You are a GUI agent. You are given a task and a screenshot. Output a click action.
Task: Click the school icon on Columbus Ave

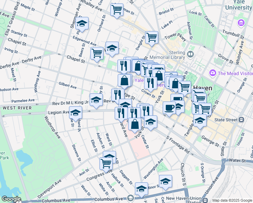130,198
